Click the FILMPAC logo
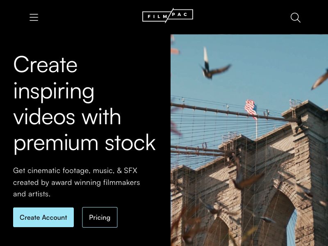Screen dimensions: 328x246 [x=168, y=16]
